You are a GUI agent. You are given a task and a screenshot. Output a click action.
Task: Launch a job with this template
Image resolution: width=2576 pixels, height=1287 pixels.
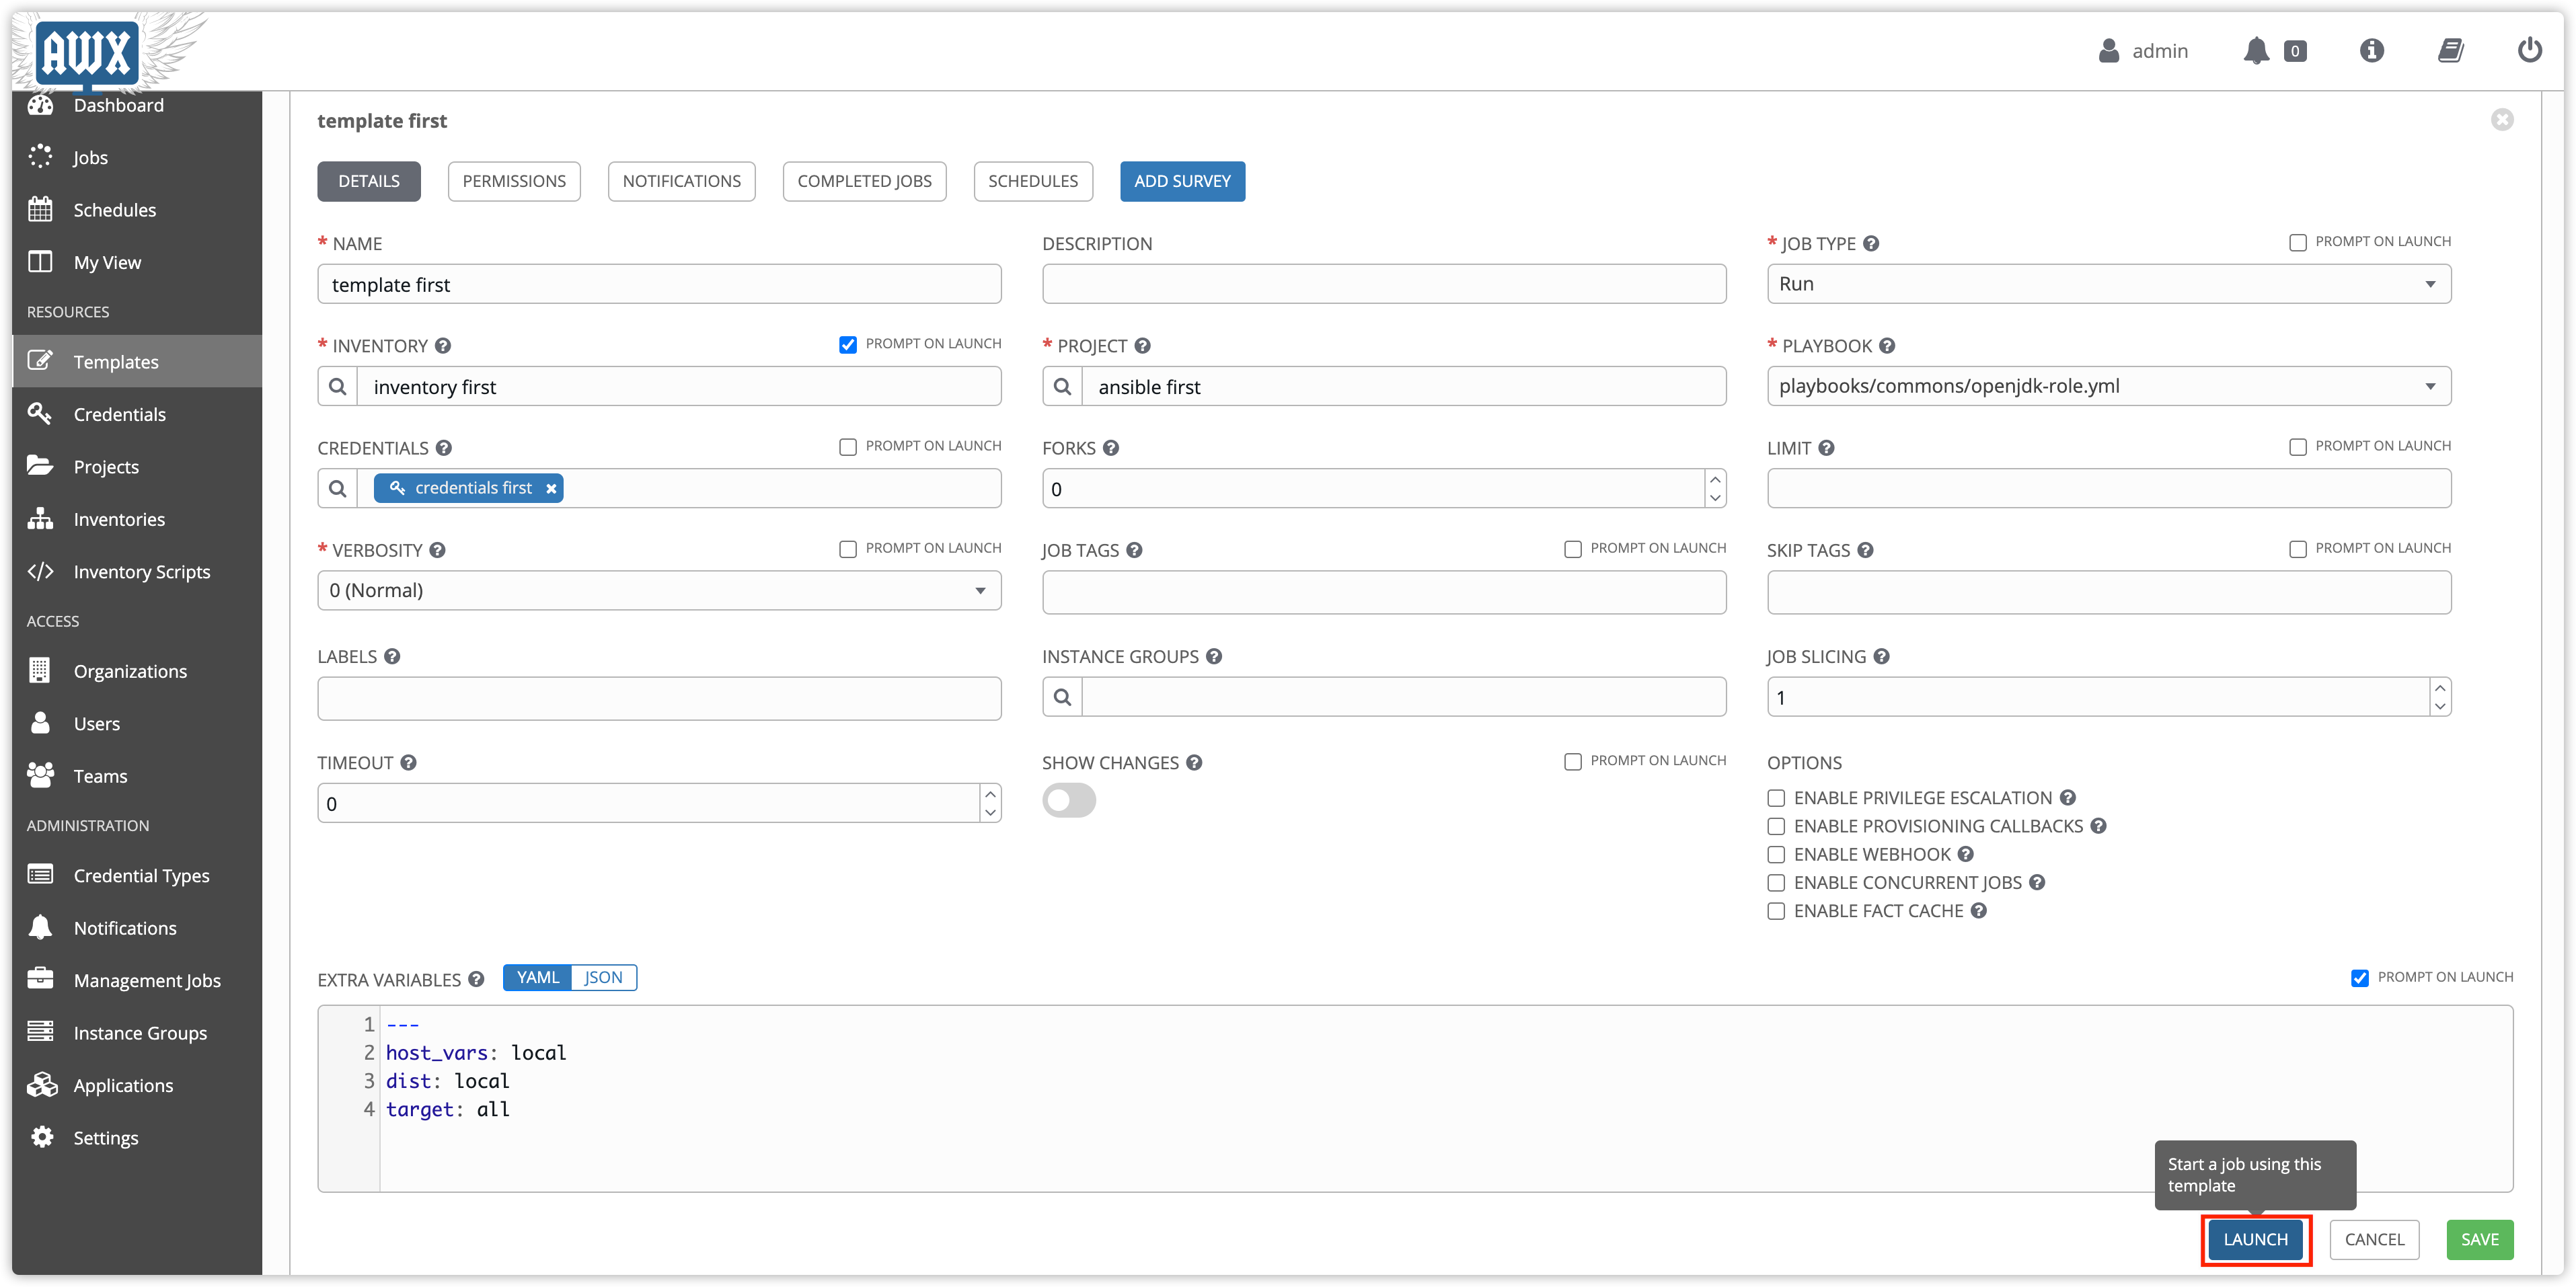click(2255, 1239)
